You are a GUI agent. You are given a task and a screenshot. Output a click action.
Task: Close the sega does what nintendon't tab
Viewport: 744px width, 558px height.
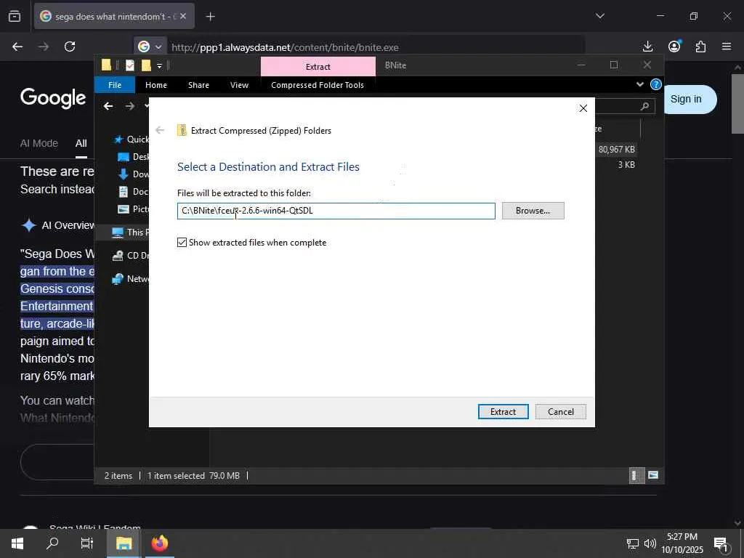(183, 16)
